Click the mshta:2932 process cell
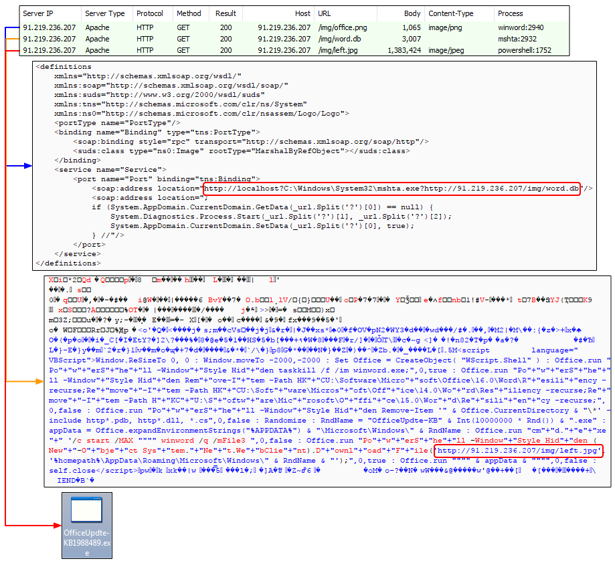 click(x=517, y=39)
